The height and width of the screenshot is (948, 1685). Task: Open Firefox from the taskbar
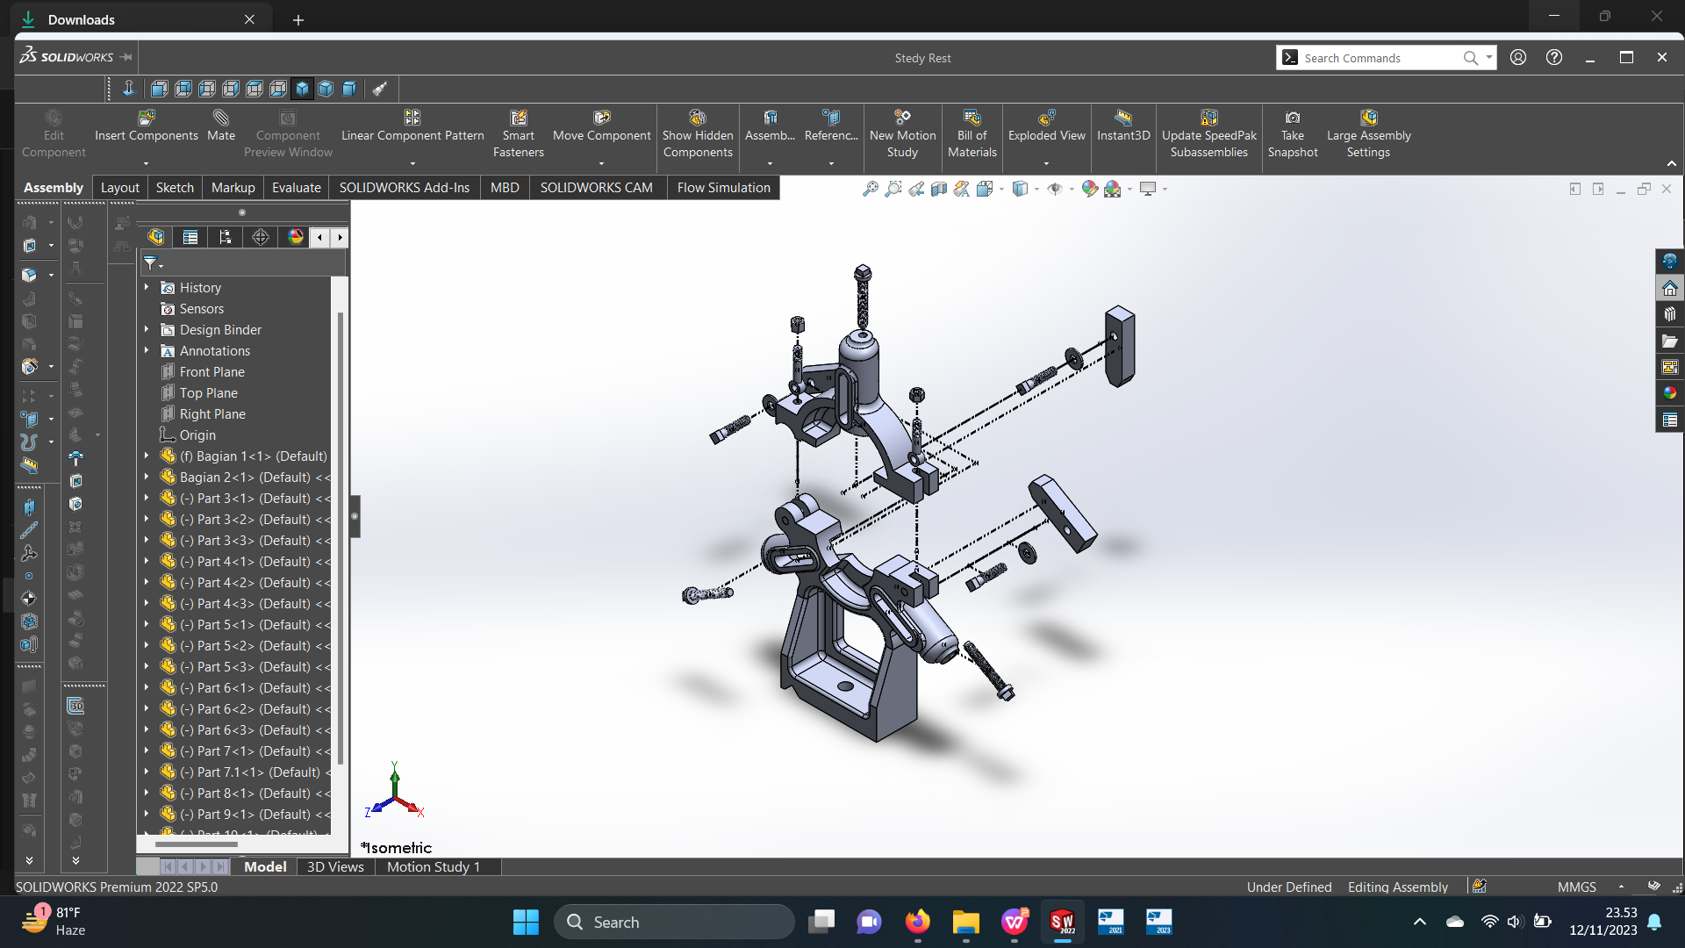pyautogui.click(x=918, y=922)
